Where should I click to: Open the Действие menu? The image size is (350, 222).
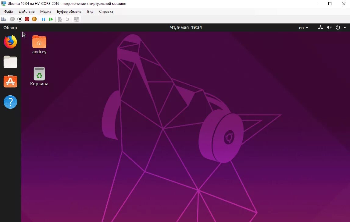click(27, 12)
